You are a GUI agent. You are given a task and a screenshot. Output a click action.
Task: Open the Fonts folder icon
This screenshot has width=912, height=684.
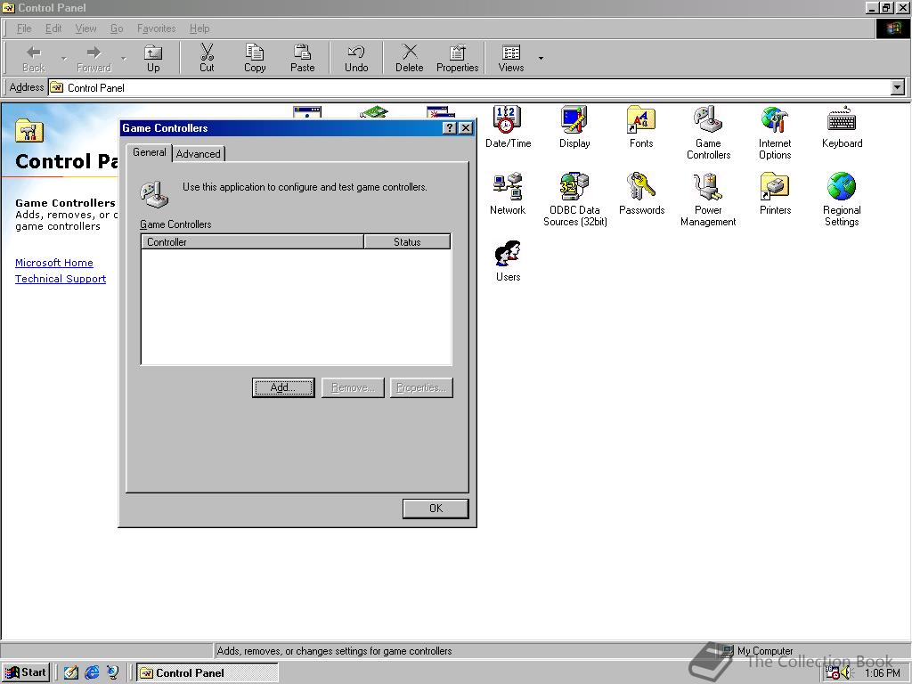click(x=641, y=126)
